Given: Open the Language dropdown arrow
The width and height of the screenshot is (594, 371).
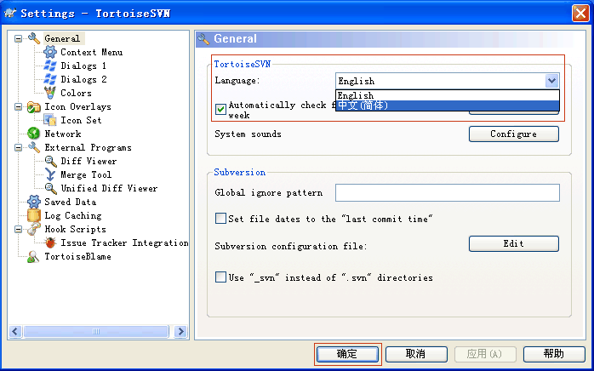Looking at the screenshot, I should 552,81.
